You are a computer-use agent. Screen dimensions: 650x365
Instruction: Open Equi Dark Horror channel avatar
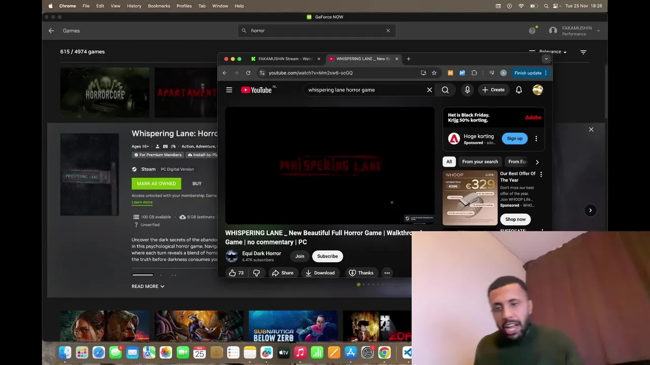coord(232,256)
